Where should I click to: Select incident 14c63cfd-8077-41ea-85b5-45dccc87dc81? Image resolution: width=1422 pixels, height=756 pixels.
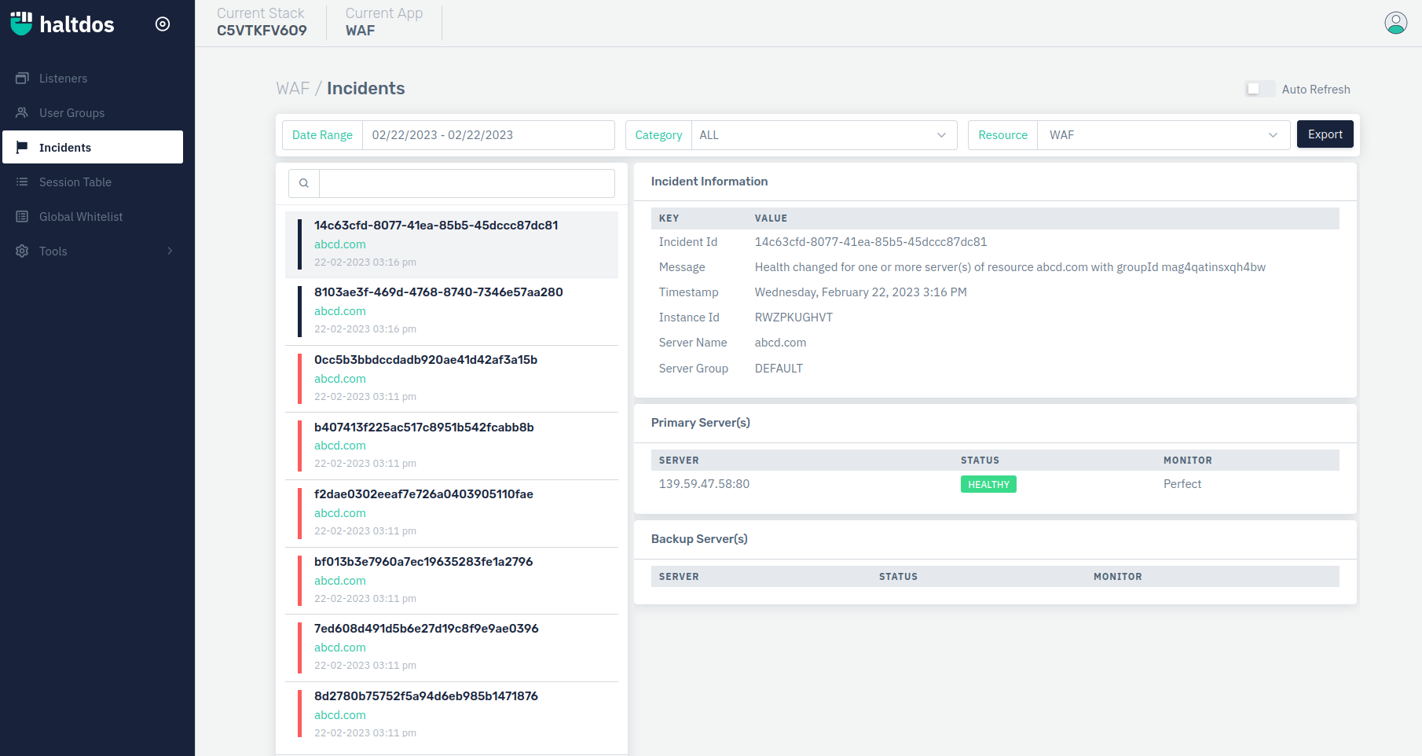452,244
